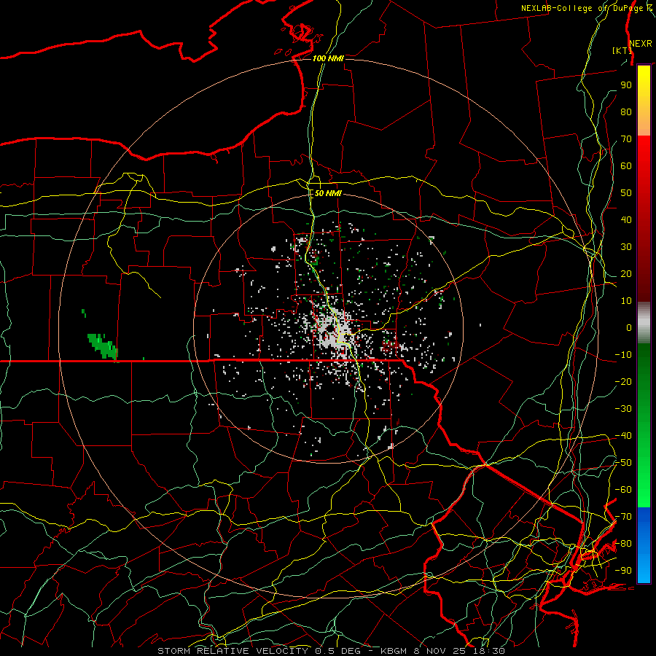The image size is (656, 656).
Task: Click the -50 value on velocity scale
Action: tap(623, 463)
